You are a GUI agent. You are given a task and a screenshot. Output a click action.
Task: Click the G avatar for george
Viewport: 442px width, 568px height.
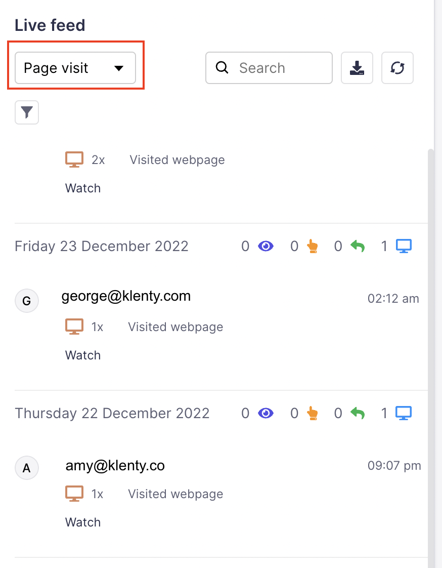click(x=27, y=301)
